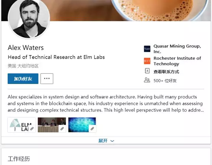Click the Rochester Institute of Technology logo icon

tap(147, 61)
